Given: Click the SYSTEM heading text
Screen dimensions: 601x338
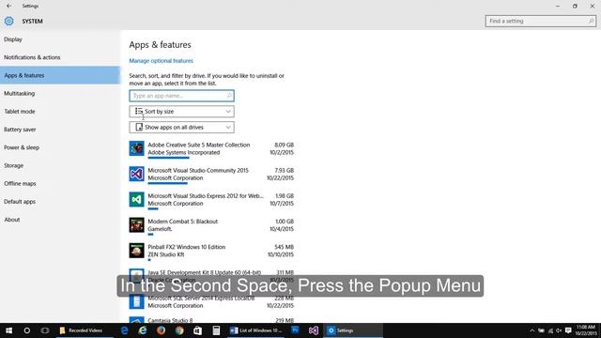Looking at the screenshot, I should tap(32, 21).
